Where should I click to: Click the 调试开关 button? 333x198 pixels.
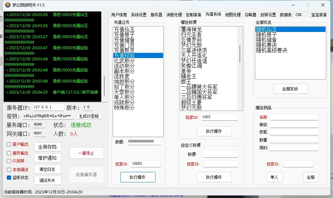pyautogui.click(x=47, y=180)
